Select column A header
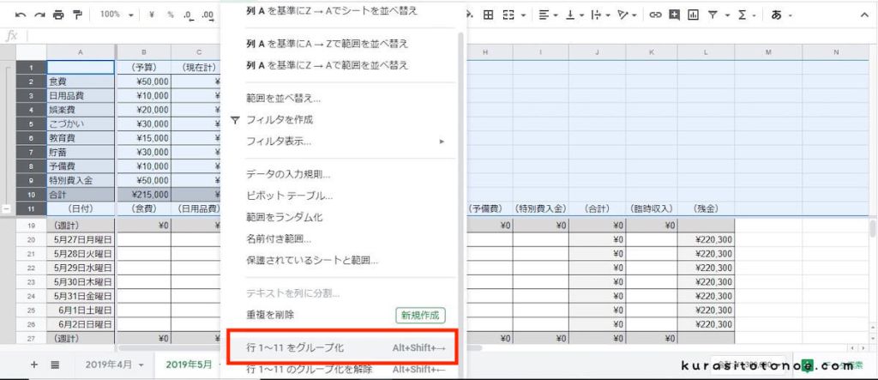The height and width of the screenshot is (380, 878). 81,52
